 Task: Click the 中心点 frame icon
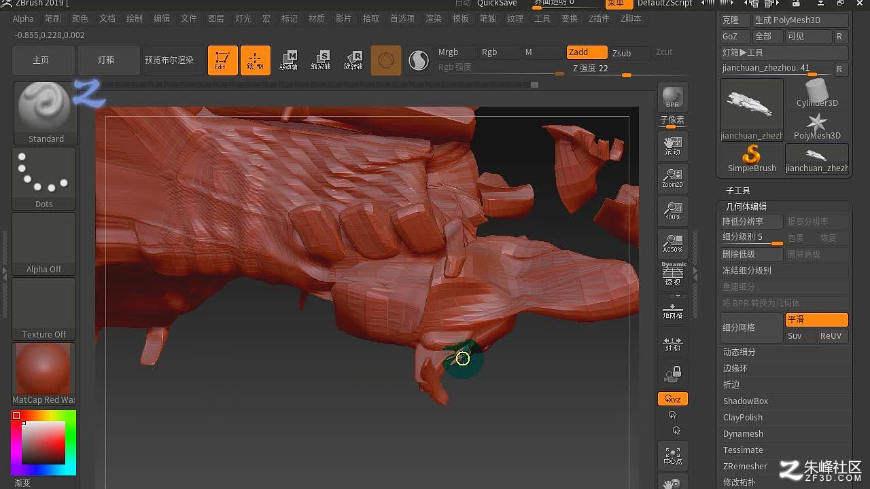click(672, 456)
